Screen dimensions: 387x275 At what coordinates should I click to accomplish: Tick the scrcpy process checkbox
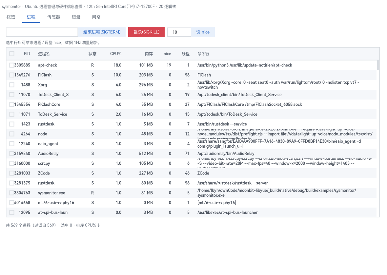tap(12, 163)
